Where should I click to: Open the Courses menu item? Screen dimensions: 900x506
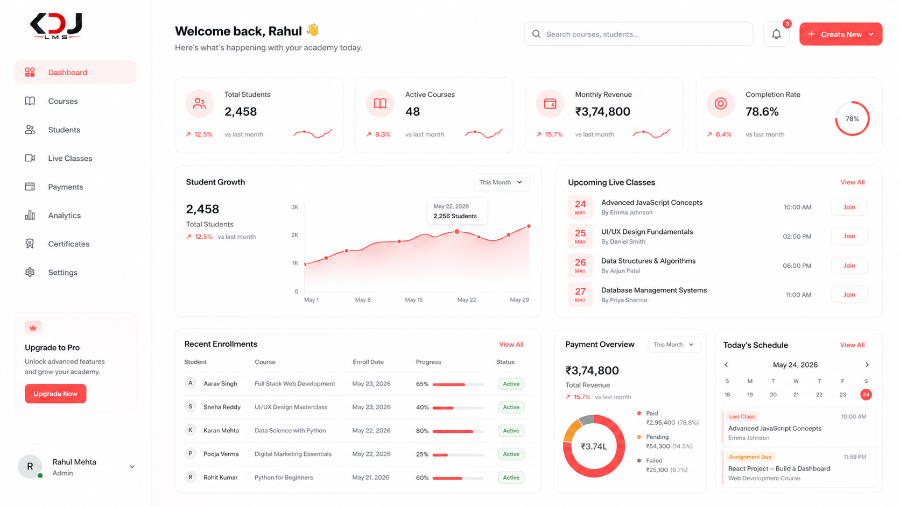(x=75, y=101)
